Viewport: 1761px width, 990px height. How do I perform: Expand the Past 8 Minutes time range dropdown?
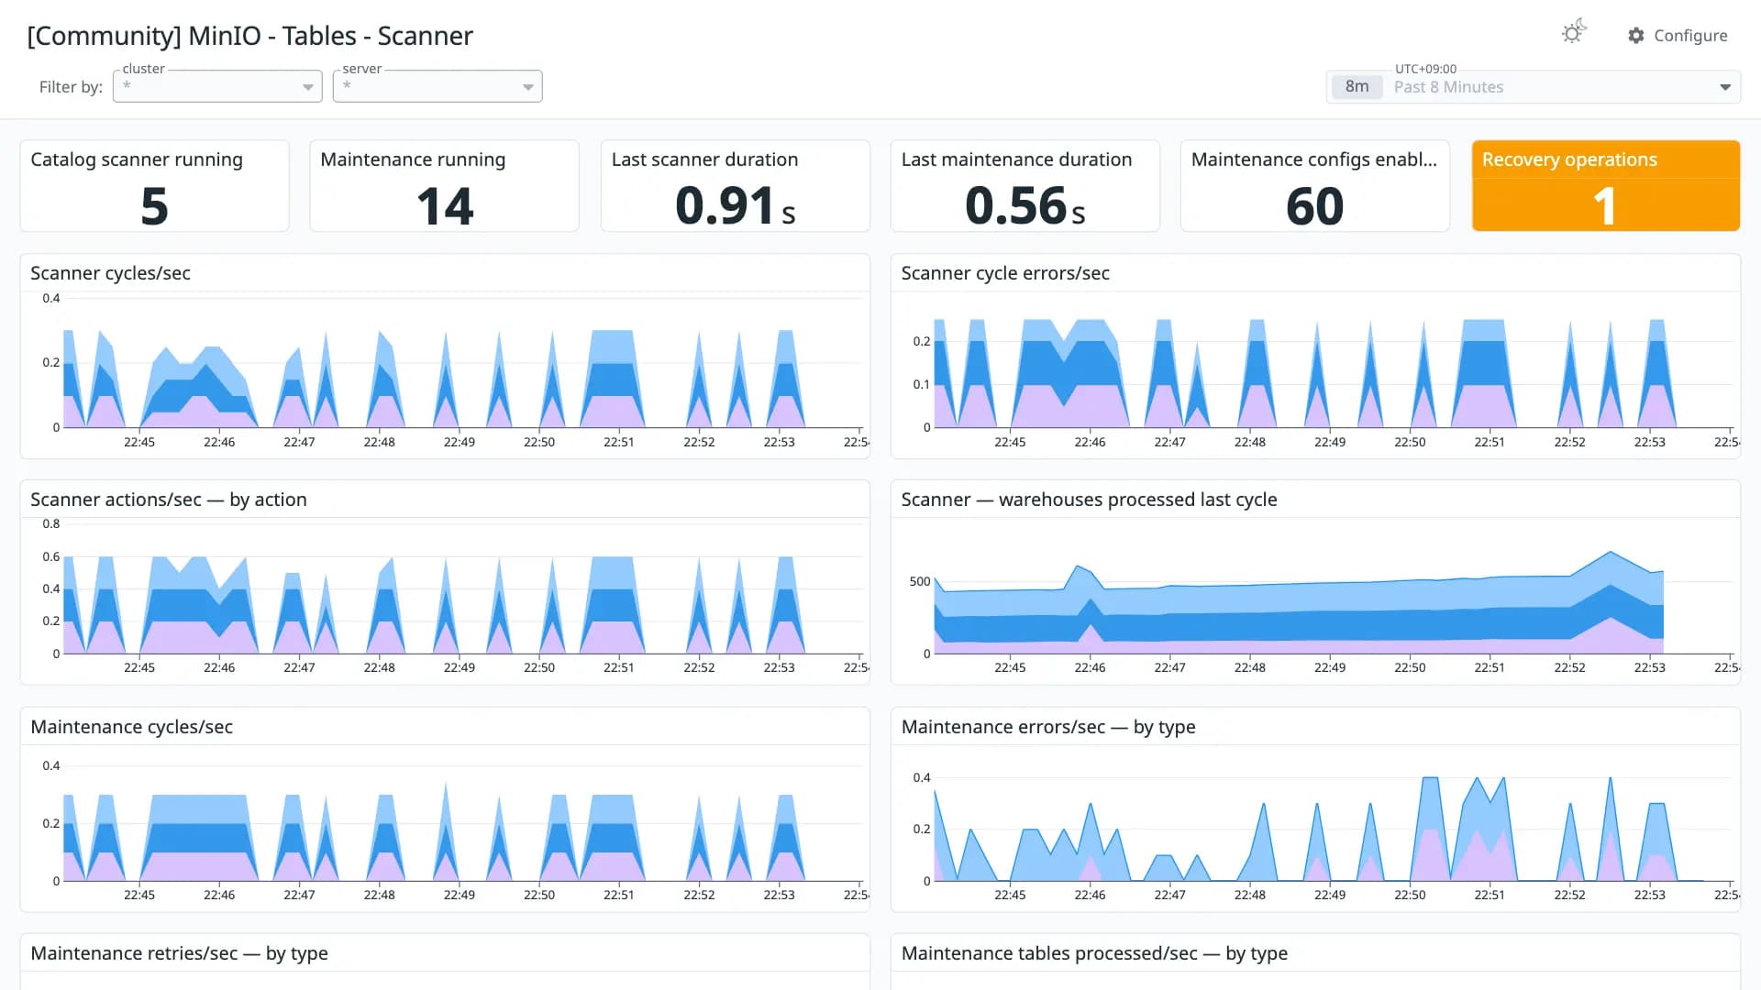point(1725,87)
